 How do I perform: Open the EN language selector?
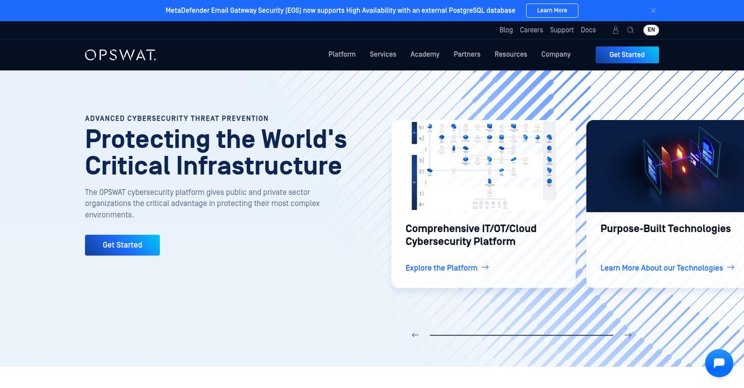pos(651,30)
